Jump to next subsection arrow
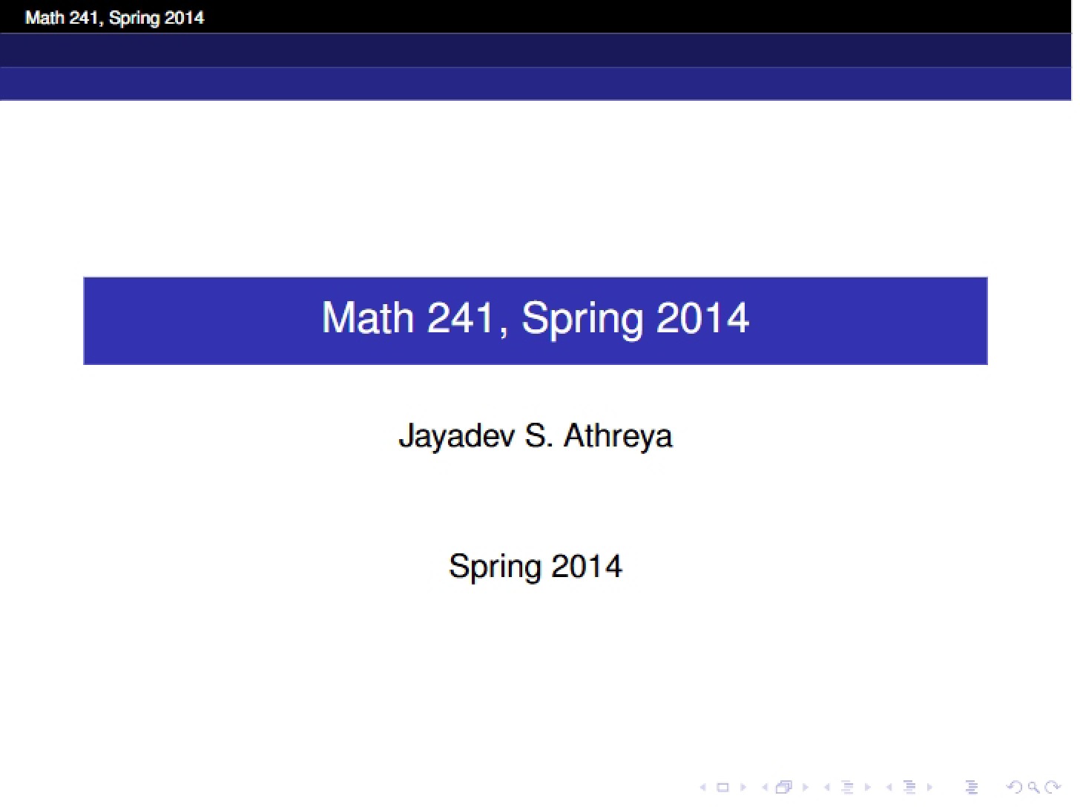 pos(868,788)
